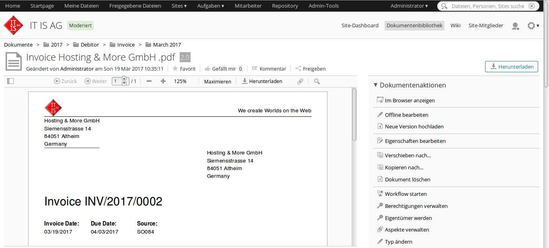Select Offline bearbeiten action
549x248 pixels.
pyautogui.click(x=406, y=115)
